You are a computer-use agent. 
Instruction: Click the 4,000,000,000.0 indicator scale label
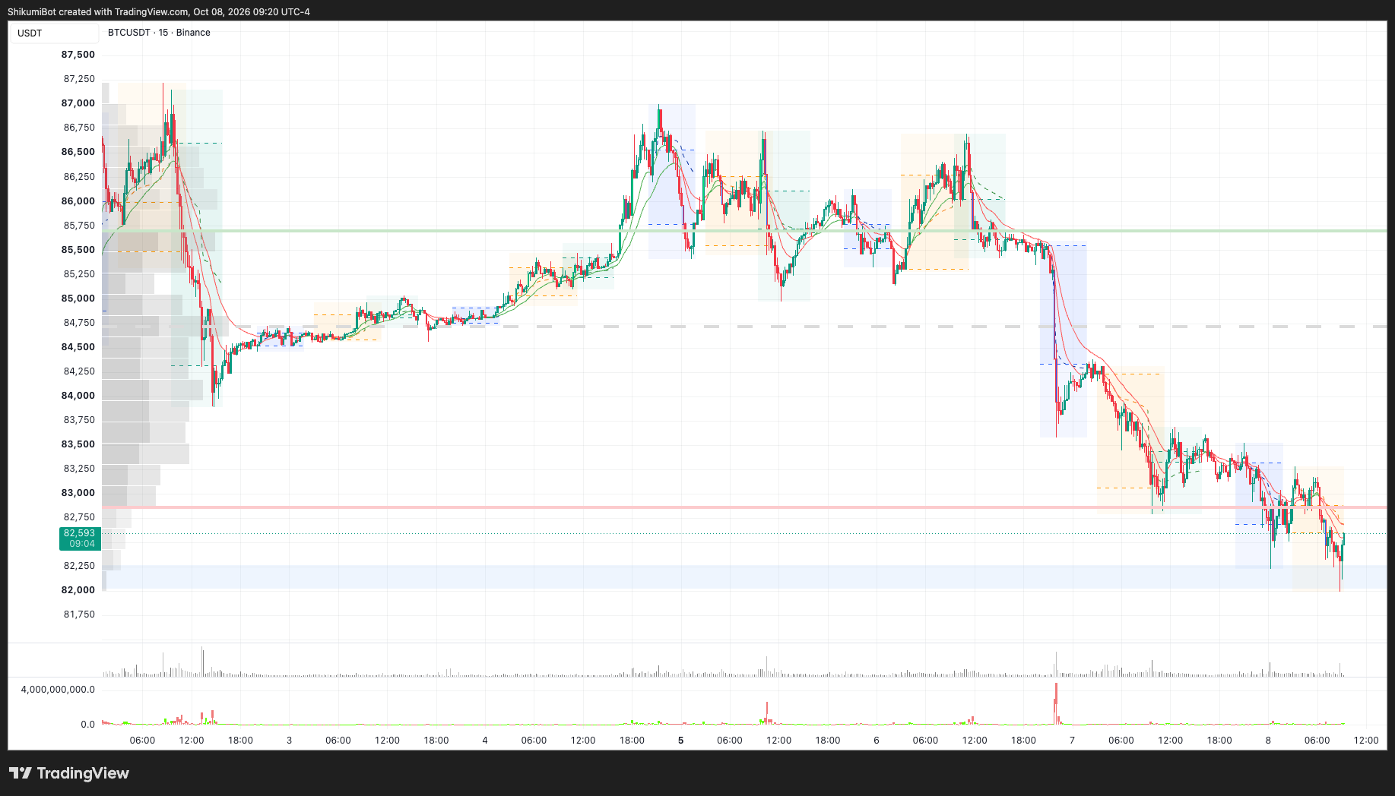point(58,690)
